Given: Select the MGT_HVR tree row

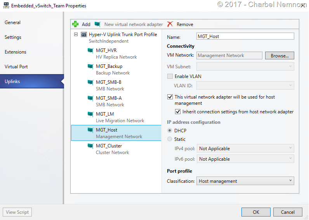Looking at the screenshot, I should tap(116, 54).
